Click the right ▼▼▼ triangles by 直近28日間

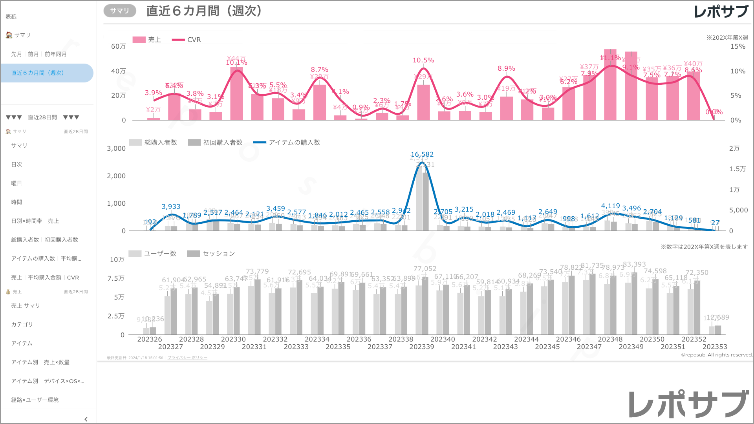coord(71,117)
